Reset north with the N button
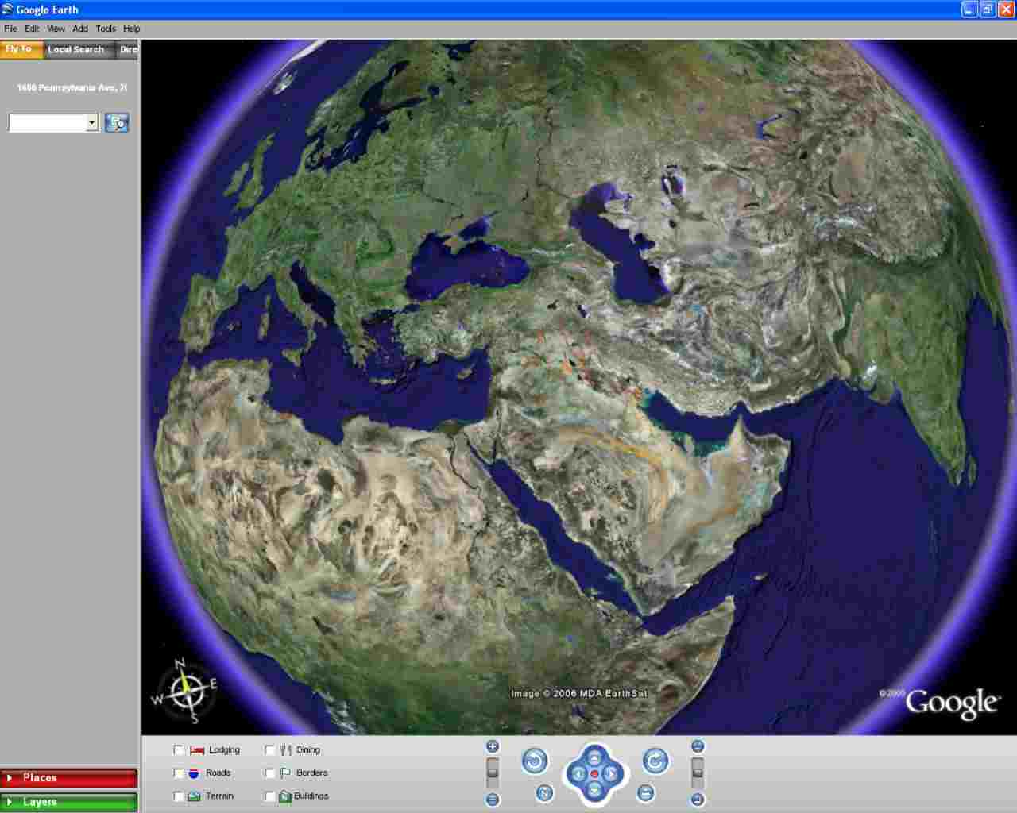The width and height of the screenshot is (1017, 813). point(544,792)
